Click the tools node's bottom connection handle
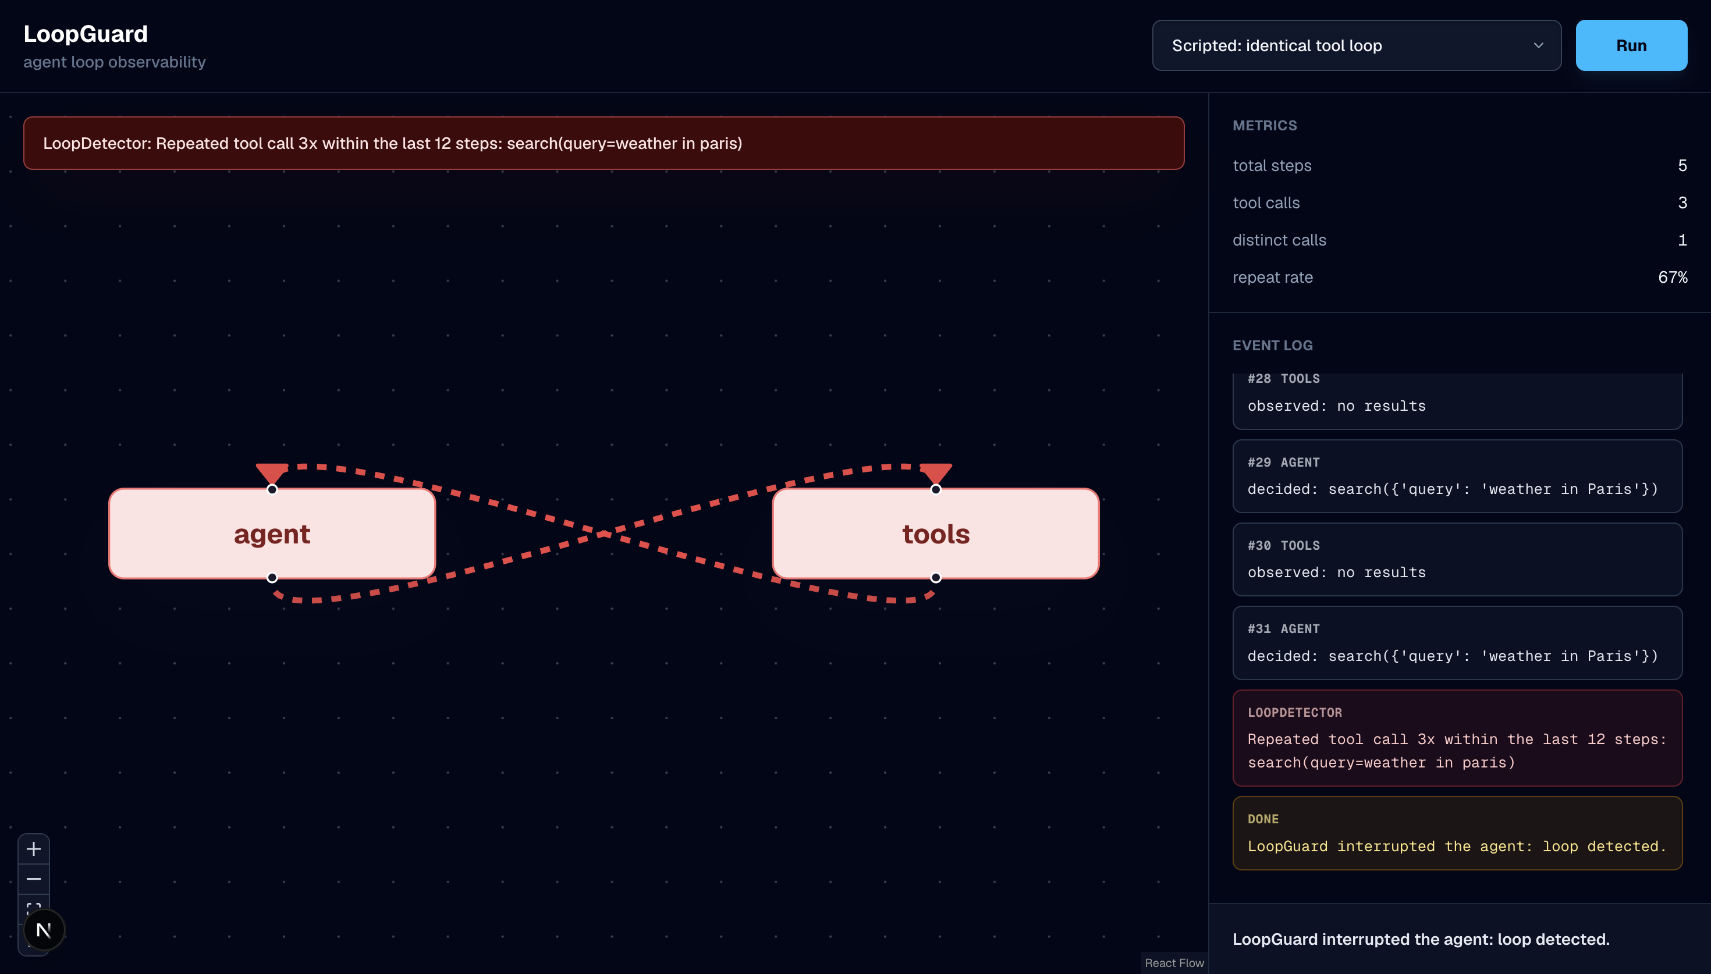Viewport: 1711px width, 974px height. coord(936,578)
